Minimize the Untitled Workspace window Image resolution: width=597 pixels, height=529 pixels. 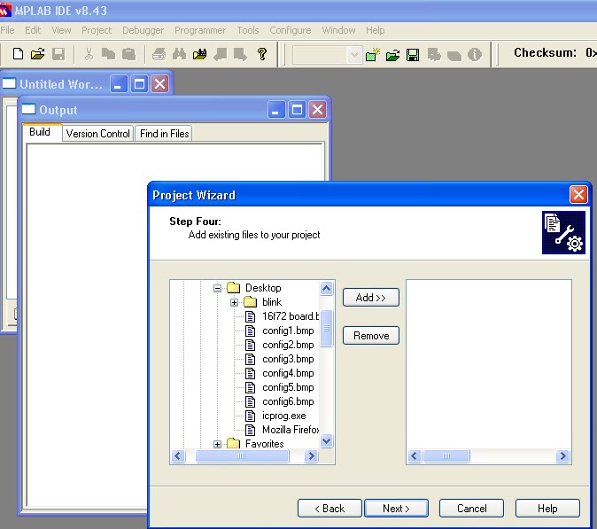(119, 84)
